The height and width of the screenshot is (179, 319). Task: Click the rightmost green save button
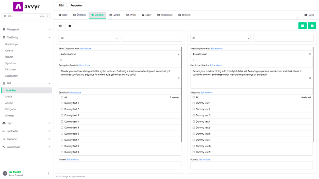[312, 26]
